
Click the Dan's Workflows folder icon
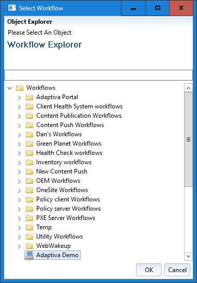[29, 134]
